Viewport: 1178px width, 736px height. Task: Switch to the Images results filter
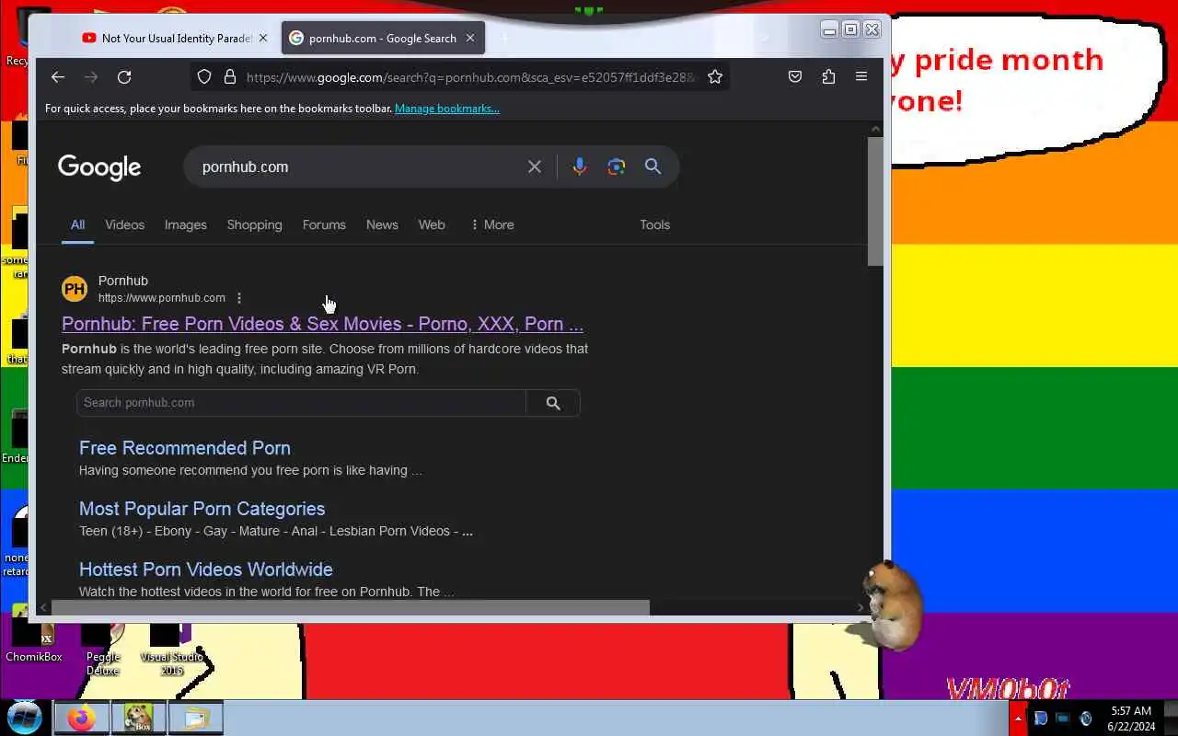tap(185, 224)
